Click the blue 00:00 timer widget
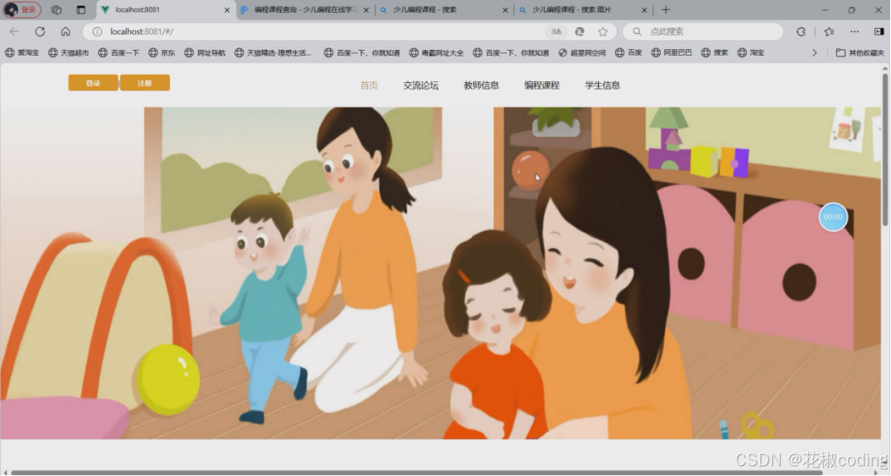The image size is (891, 476). [833, 217]
